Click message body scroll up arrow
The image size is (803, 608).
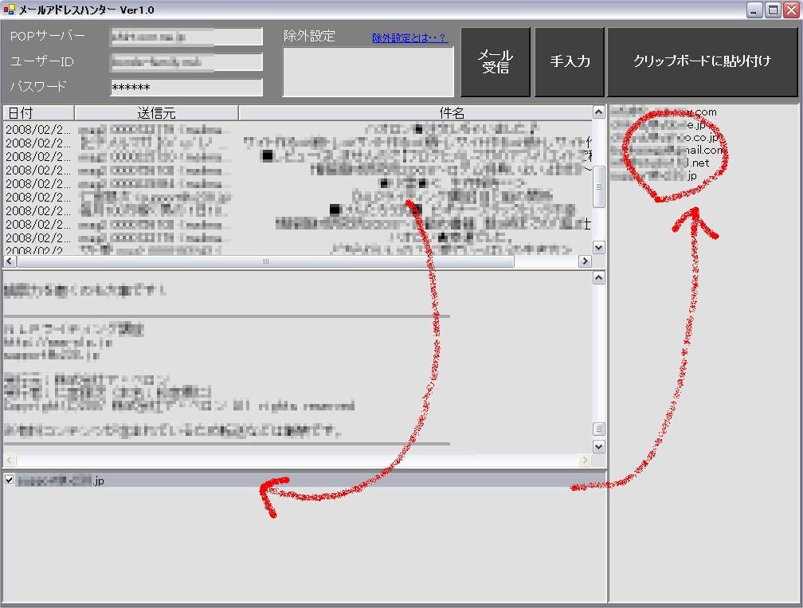tap(598, 277)
